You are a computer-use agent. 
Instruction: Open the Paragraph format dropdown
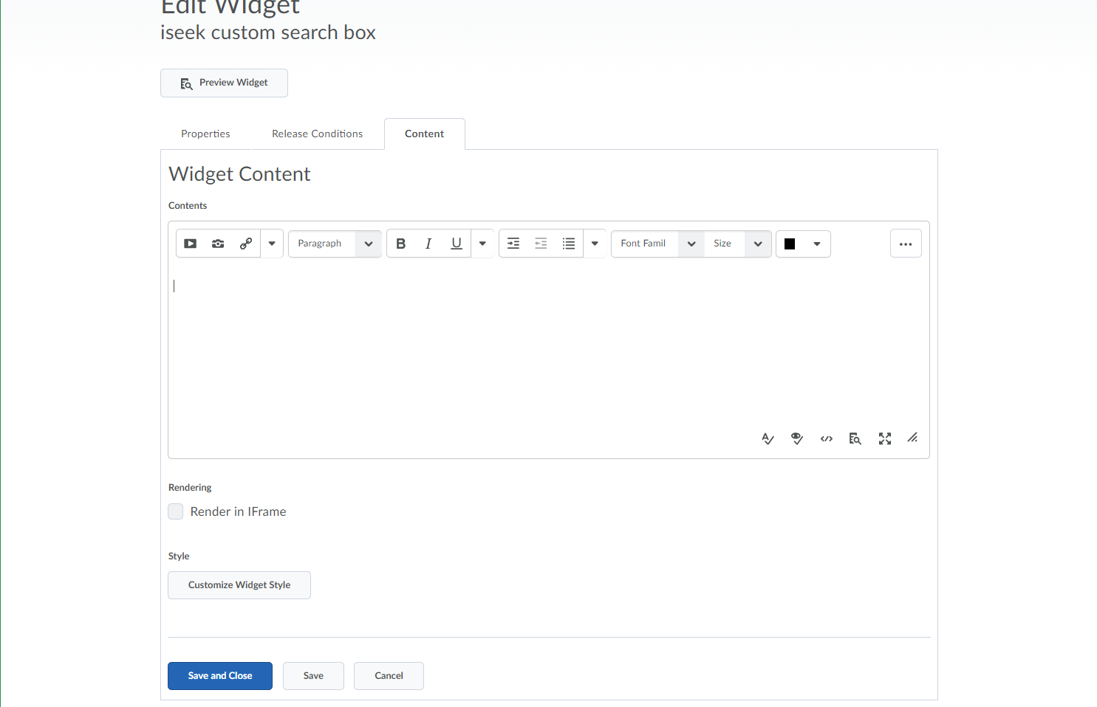pyautogui.click(x=335, y=244)
